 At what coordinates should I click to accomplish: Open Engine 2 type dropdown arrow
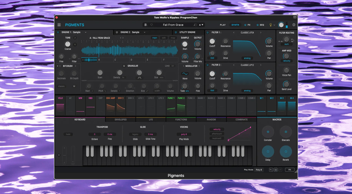pos(145,32)
